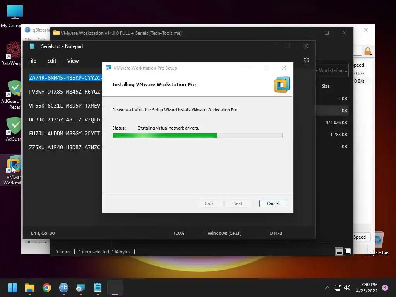Click the VMware Workstation Pro logo in setup
396x297 pixels.
(x=282, y=84)
